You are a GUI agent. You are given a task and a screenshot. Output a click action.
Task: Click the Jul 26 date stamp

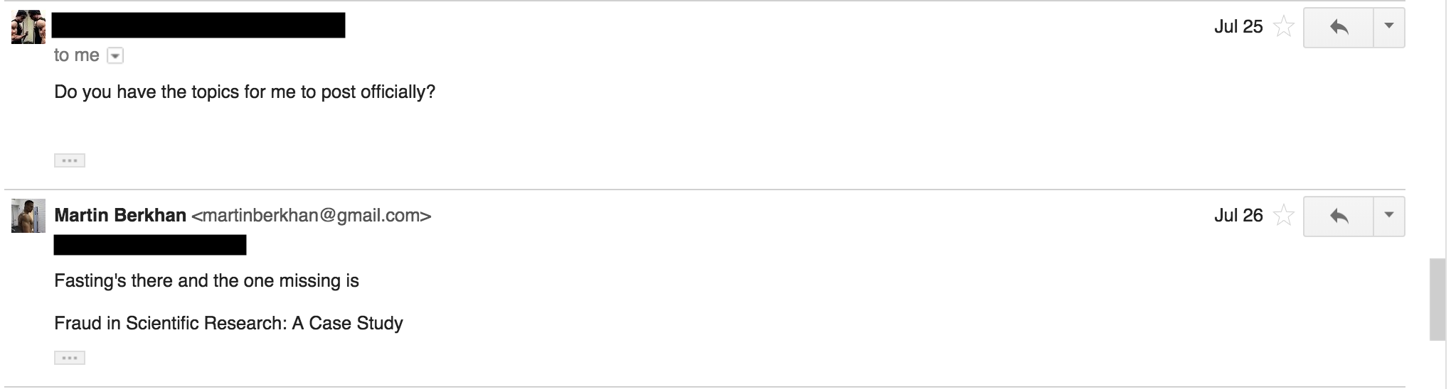coord(1238,216)
